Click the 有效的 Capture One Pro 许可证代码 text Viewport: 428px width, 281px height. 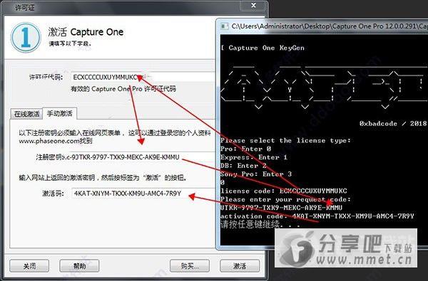123,89
